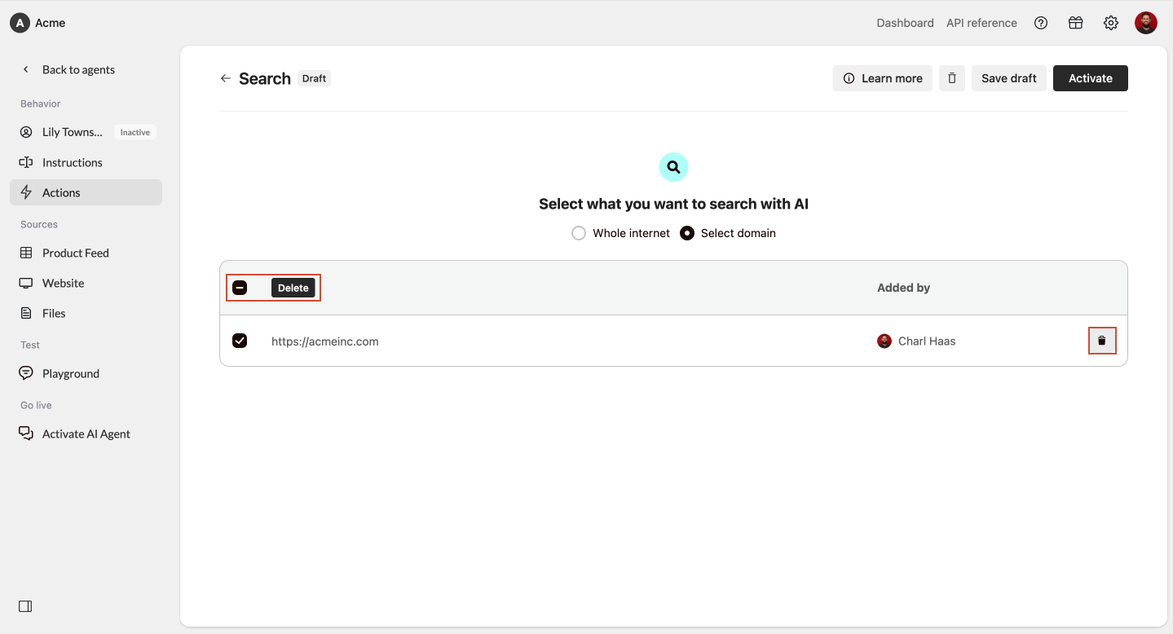Viewport: 1173px width, 634px height.
Task: Toggle the select-all checkbox in header
Action: click(240, 288)
